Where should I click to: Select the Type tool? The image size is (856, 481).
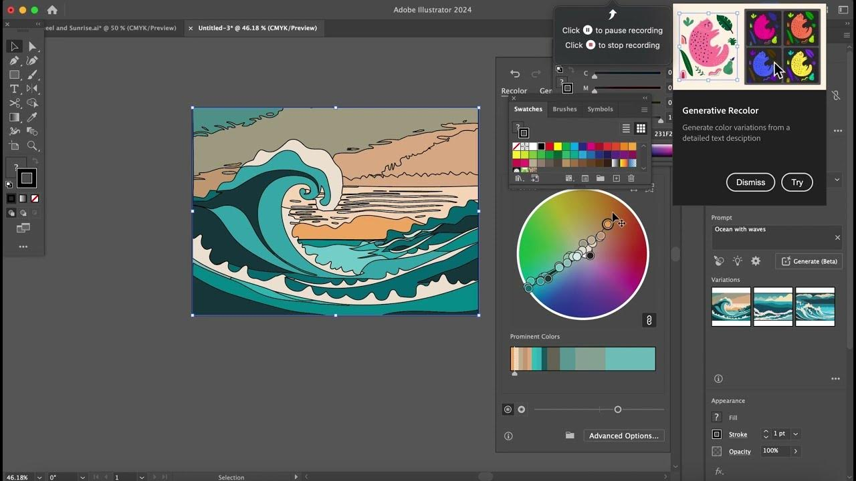click(x=13, y=88)
